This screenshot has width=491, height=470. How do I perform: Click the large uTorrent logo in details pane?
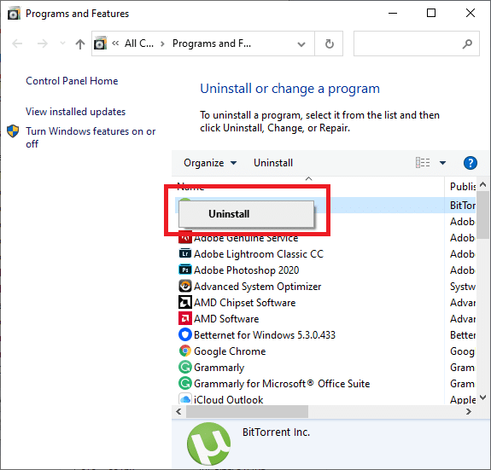coord(209,444)
